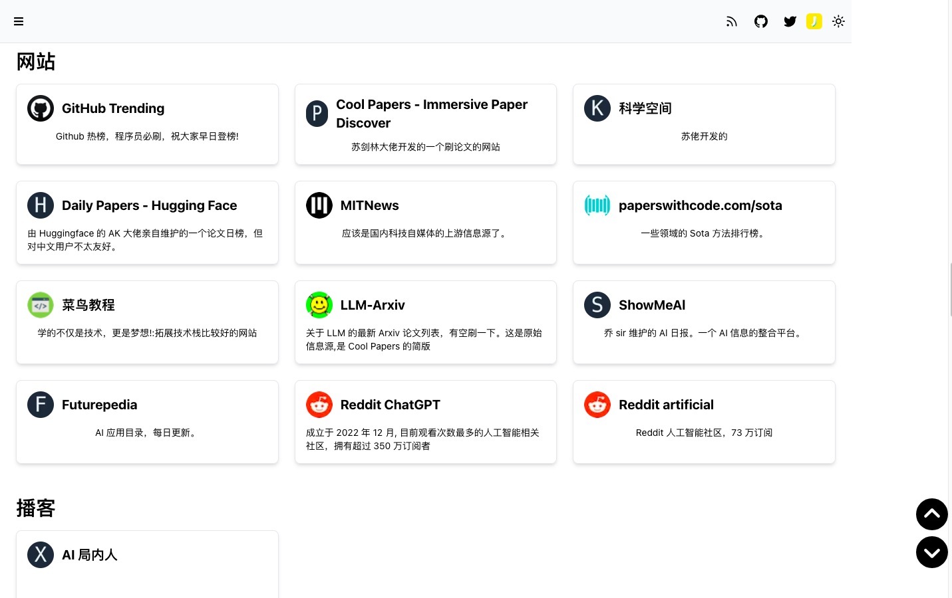The height and width of the screenshot is (598, 952).
Task: Click the page vertical scrollbar thumb
Action: pos(951,289)
